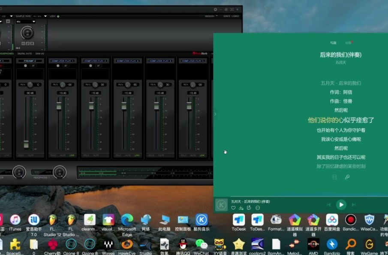Open 爱思助手 7.0 desktop icon
This screenshot has width=388, height=255.
[33, 225]
